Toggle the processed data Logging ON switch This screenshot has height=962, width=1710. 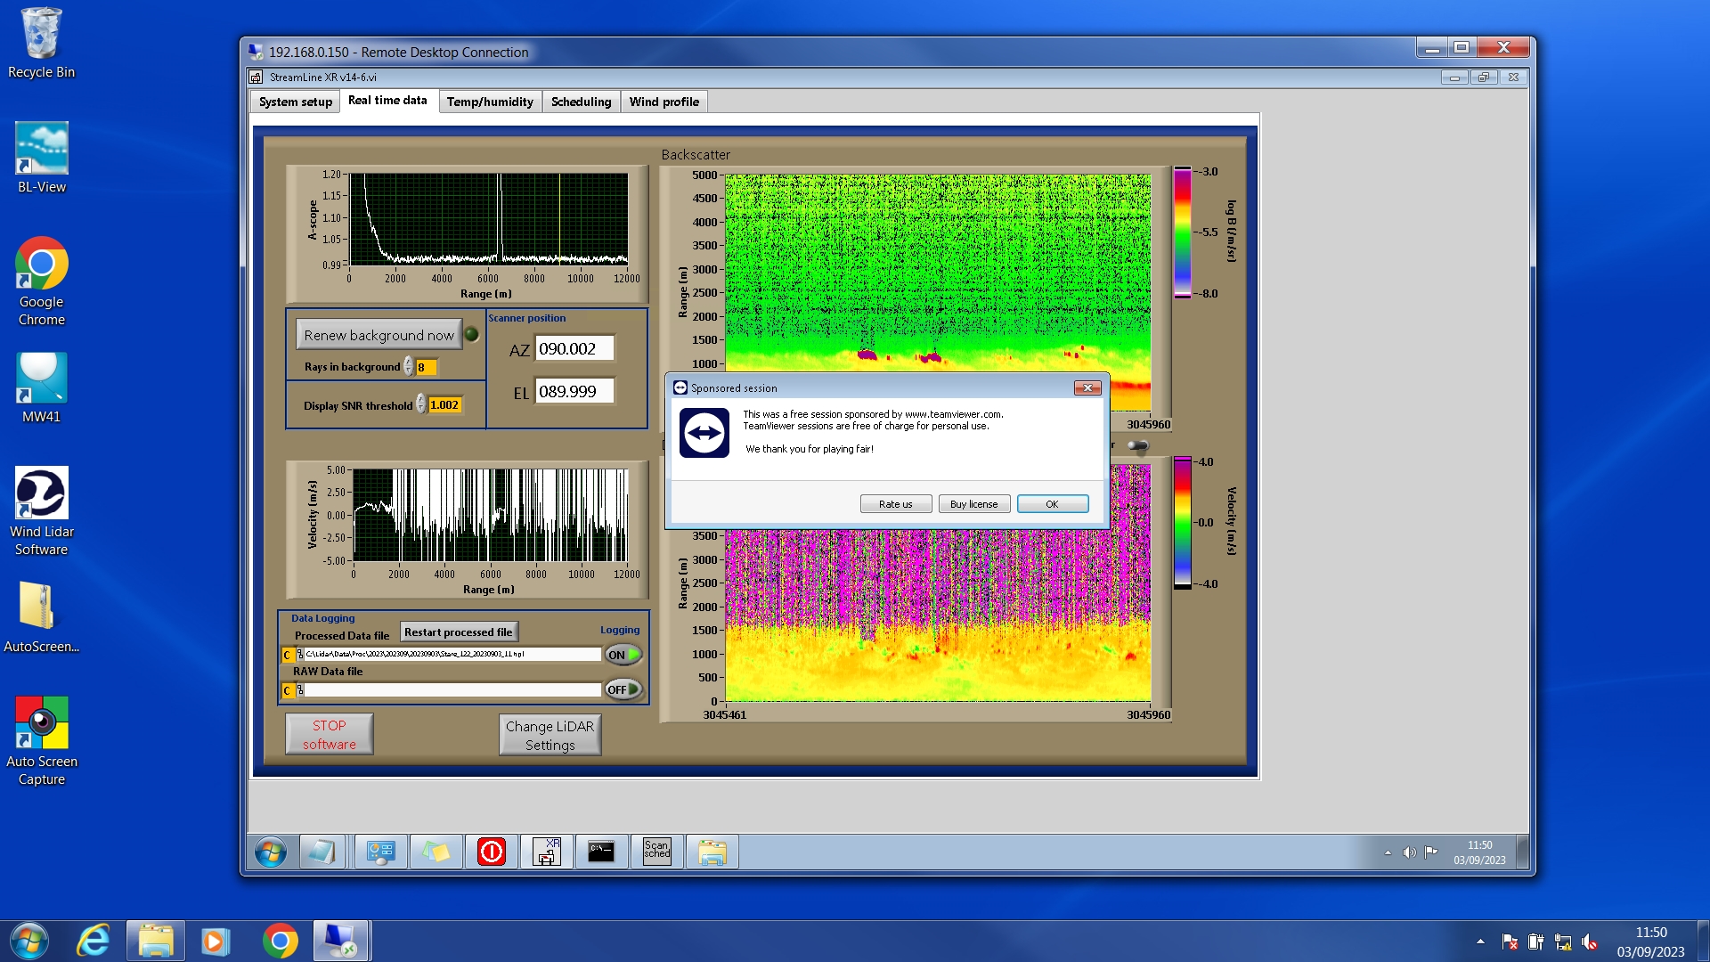[623, 655]
